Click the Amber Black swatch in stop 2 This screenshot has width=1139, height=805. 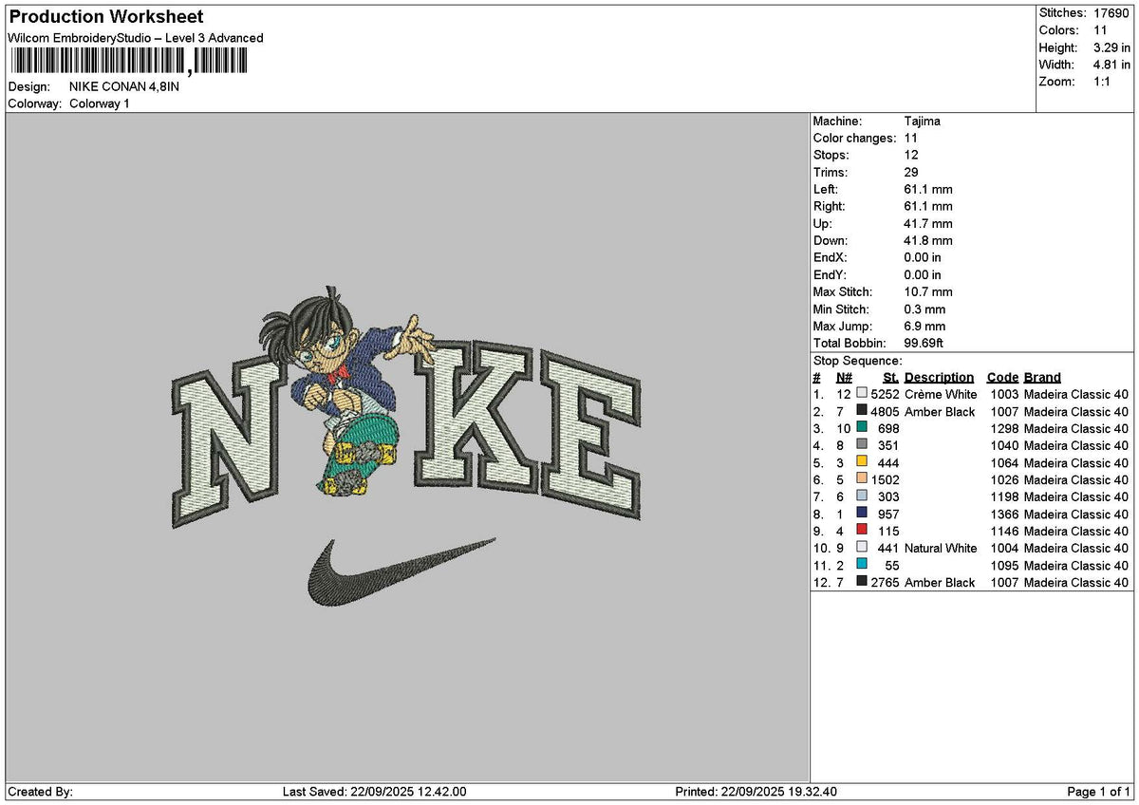point(862,411)
